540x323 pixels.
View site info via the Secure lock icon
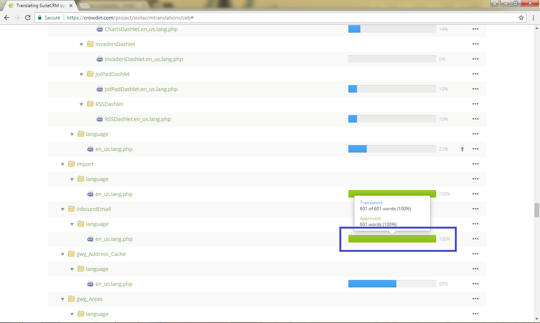40,18
